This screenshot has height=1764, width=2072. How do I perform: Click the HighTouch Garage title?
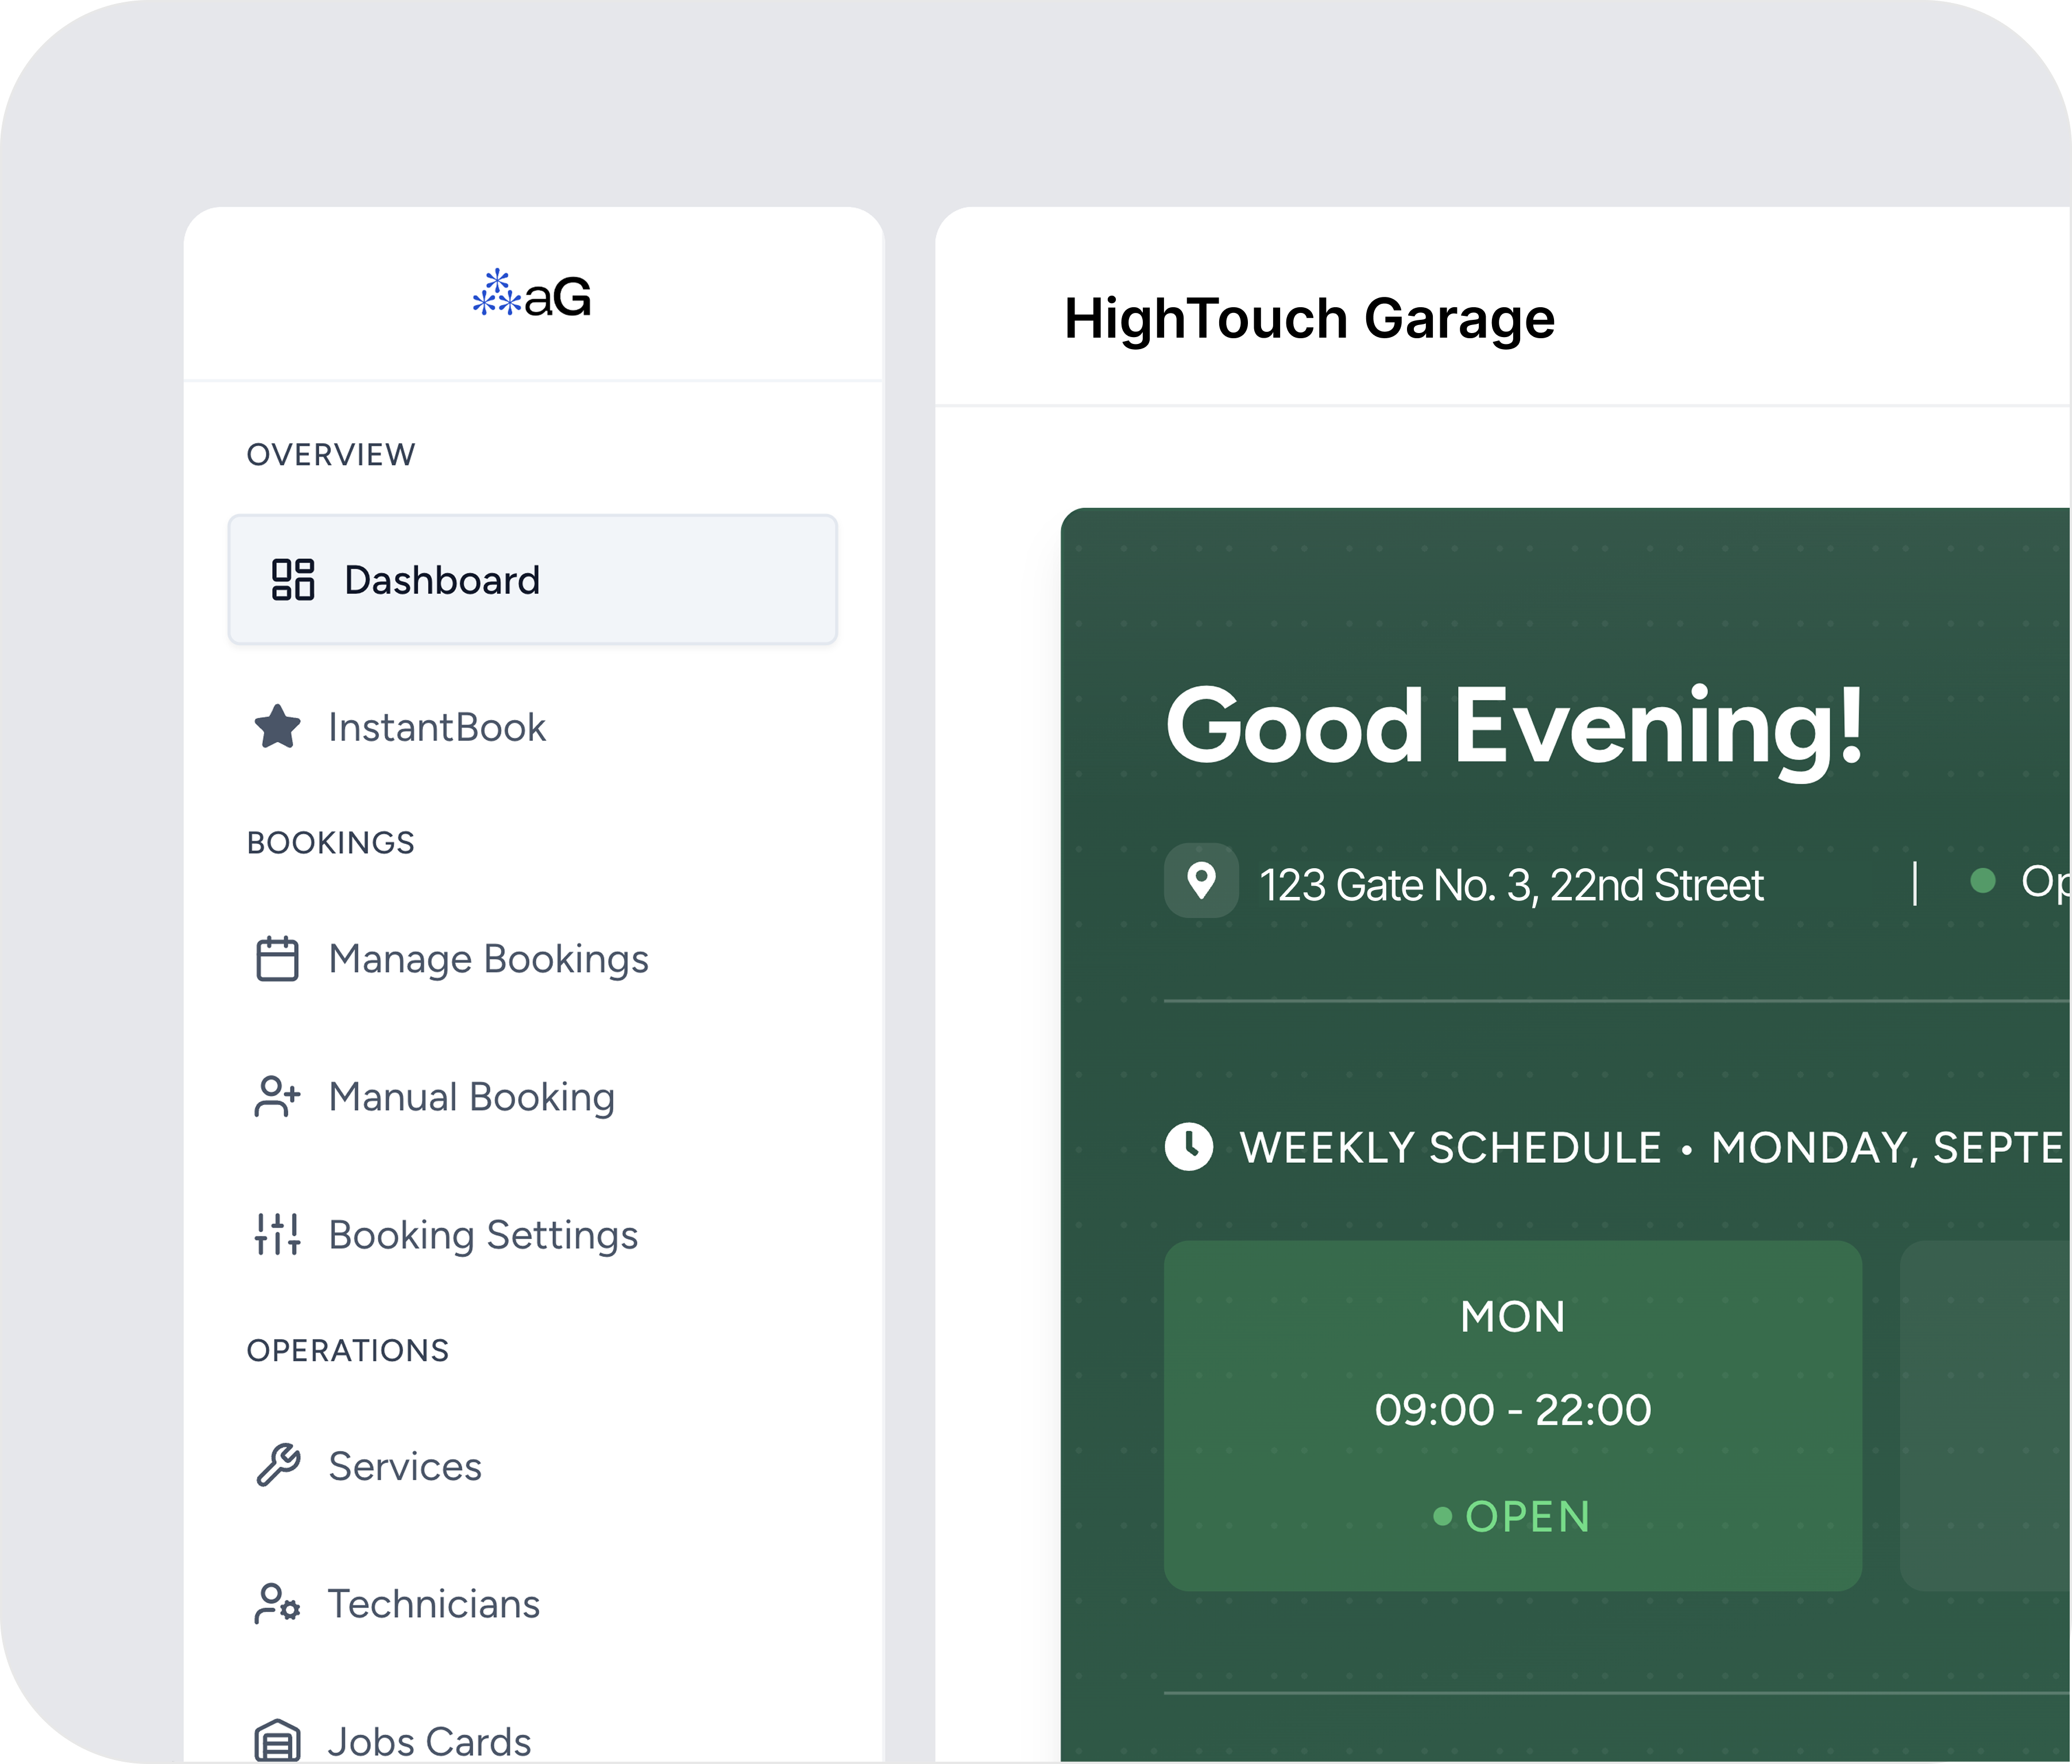[x=1309, y=319]
